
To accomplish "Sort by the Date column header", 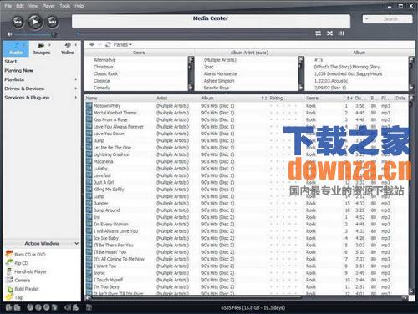I will click(400, 98).
